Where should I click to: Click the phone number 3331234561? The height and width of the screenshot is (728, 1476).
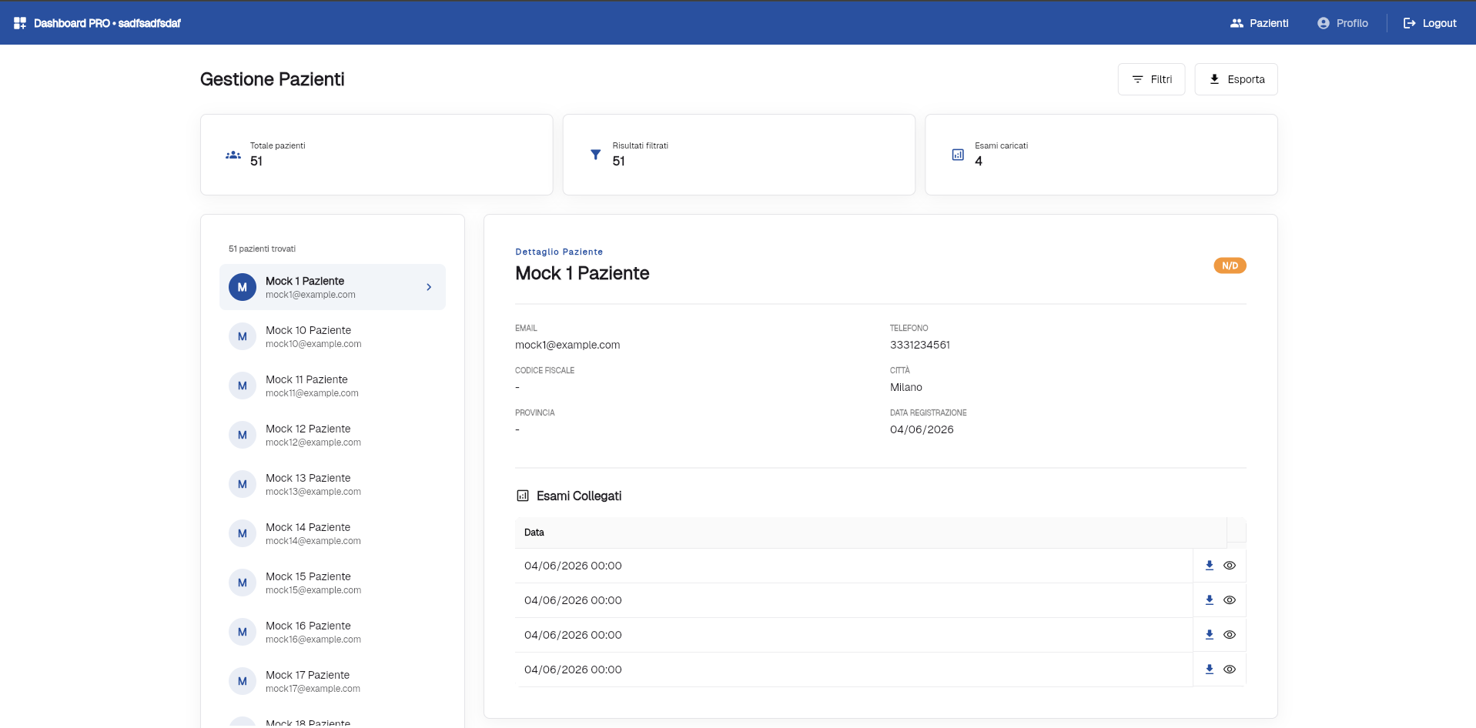point(920,345)
